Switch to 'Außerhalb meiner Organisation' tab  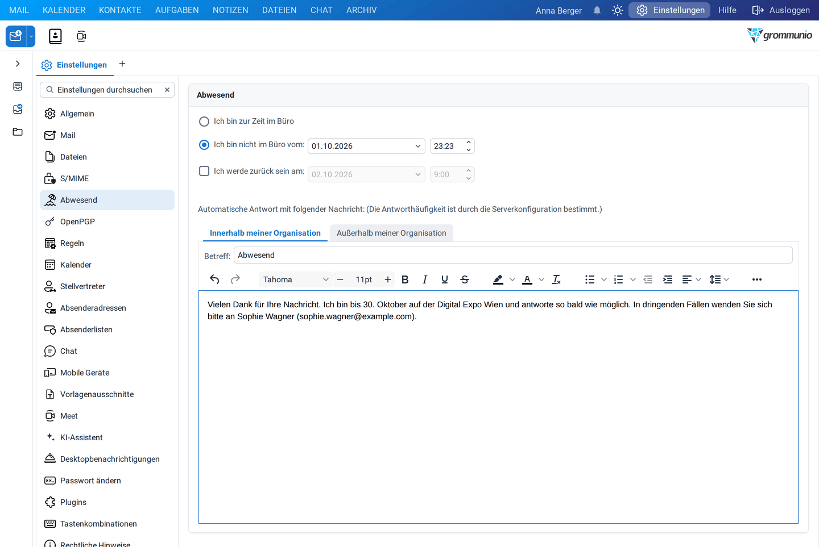coord(391,233)
